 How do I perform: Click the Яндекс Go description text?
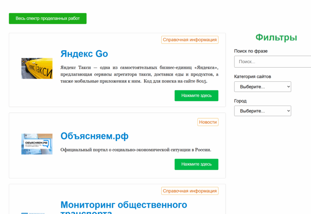point(139,74)
